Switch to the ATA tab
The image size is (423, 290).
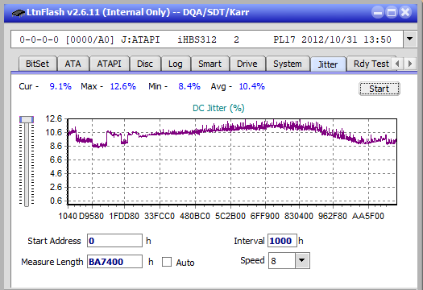click(73, 64)
